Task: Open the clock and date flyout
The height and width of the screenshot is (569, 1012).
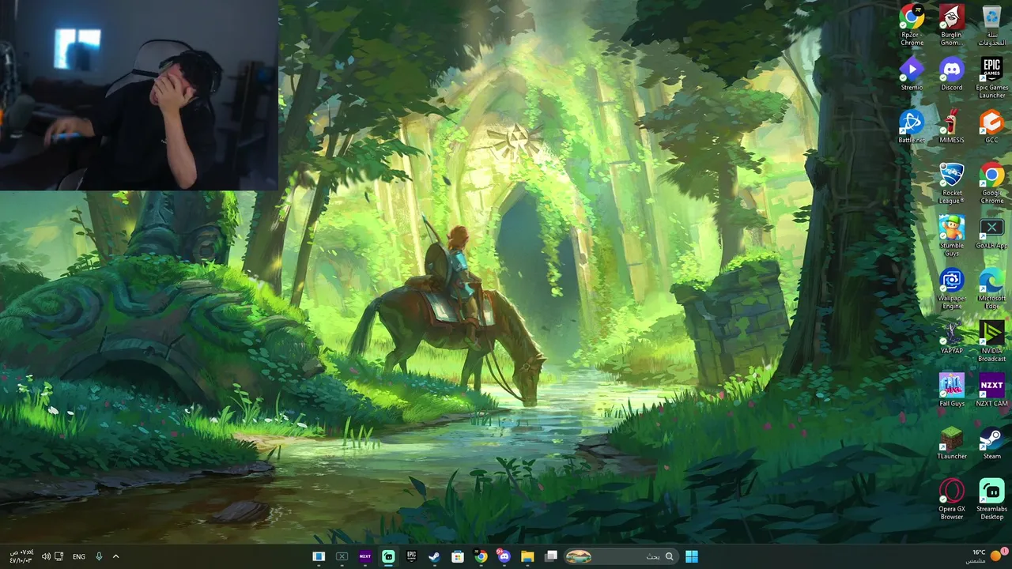Action: click(21, 556)
